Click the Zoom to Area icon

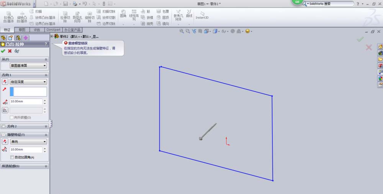[x=188, y=31]
